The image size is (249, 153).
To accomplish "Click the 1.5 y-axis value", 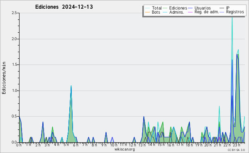I will pyautogui.click(x=15, y=65).
